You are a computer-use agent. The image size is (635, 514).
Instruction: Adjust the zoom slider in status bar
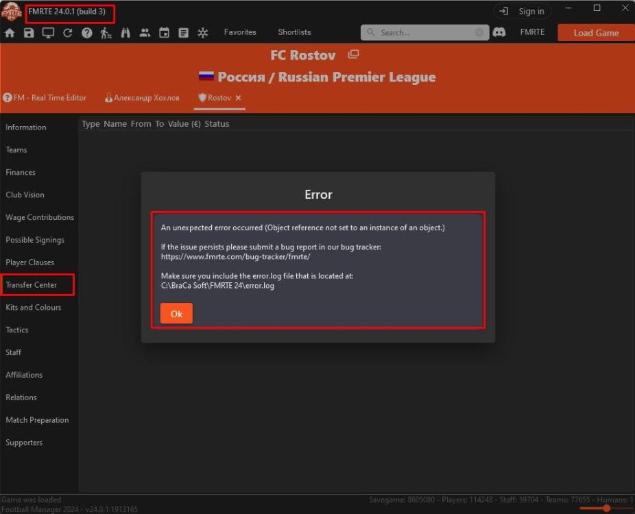click(x=606, y=508)
